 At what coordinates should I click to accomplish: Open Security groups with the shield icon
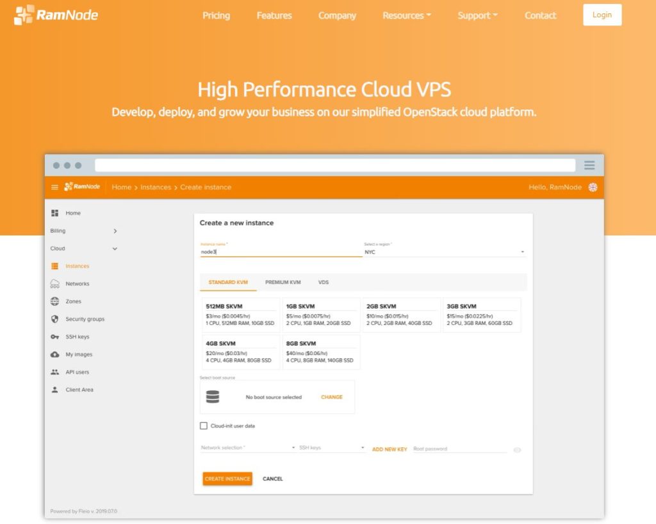(x=56, y=319)
